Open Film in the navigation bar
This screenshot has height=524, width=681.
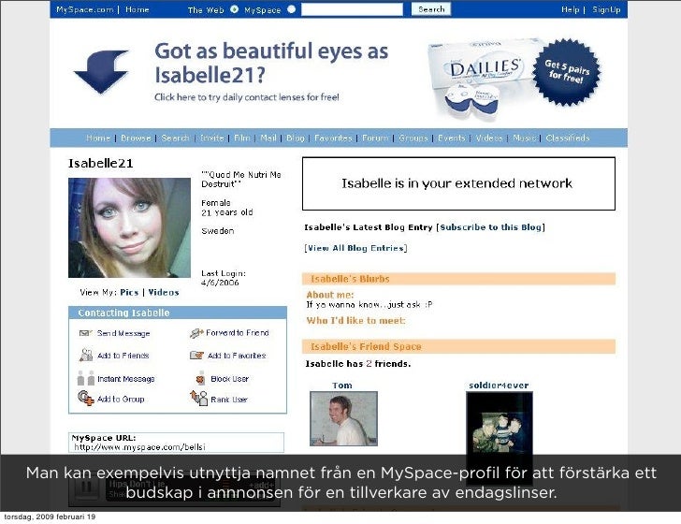pyautogui.click(x=242, y=138)
